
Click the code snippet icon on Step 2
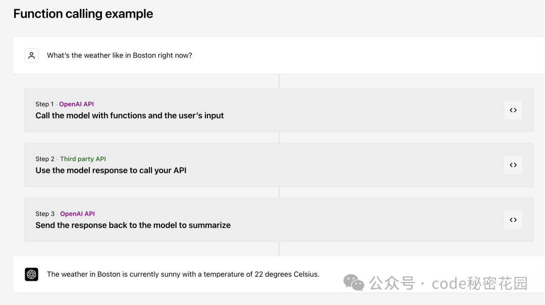pos(513,165)
